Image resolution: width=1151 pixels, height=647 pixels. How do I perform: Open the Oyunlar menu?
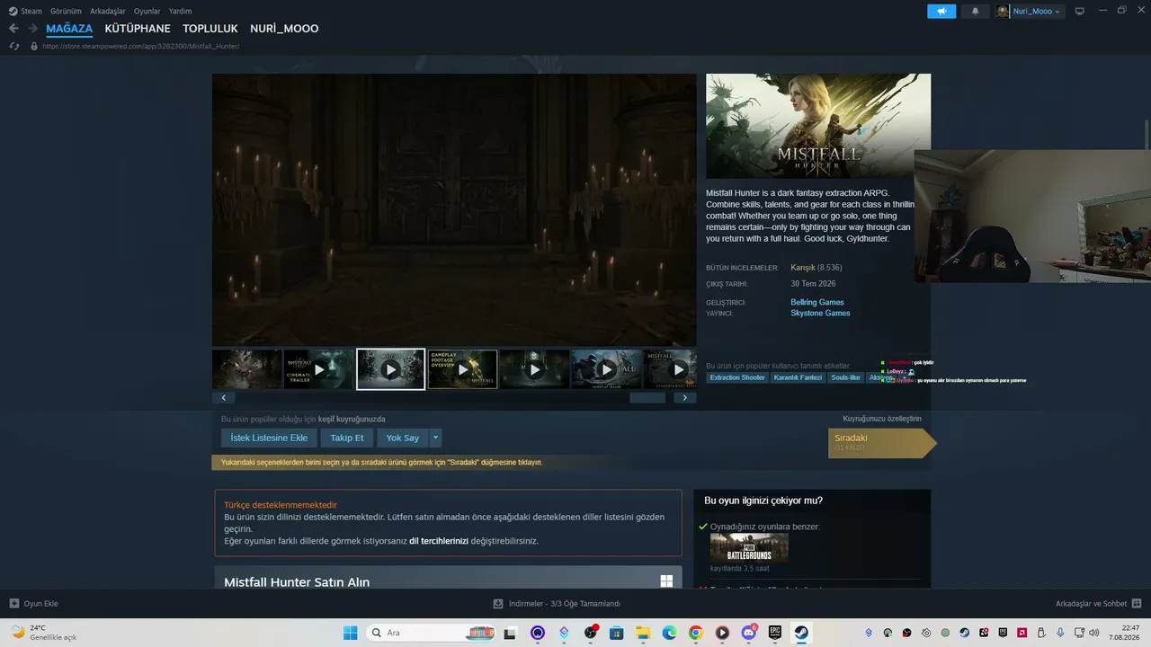tap(147, 11)
